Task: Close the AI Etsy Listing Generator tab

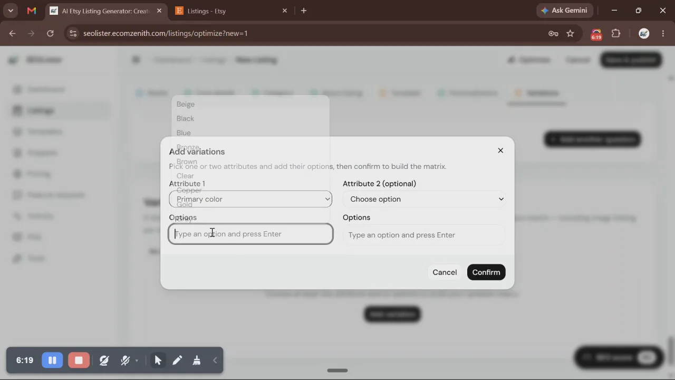Action: pos(159,11)
